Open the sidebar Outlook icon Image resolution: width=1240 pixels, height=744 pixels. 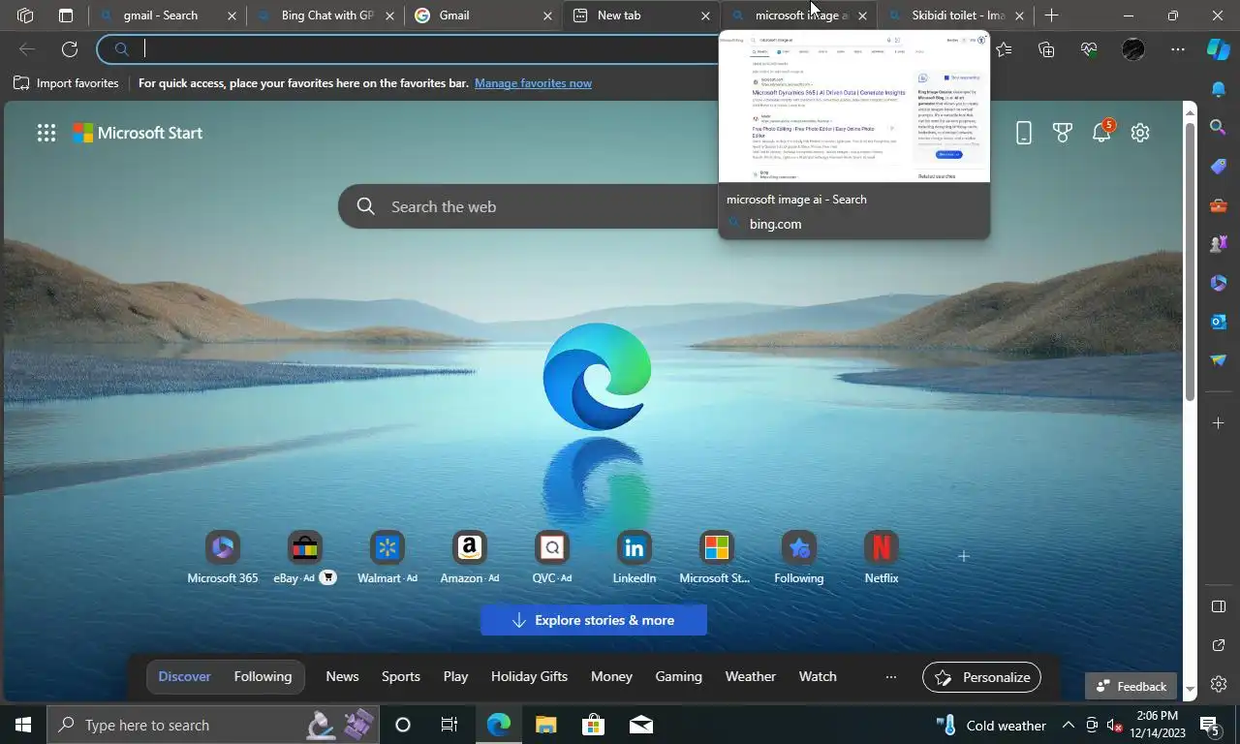[1219, 322]
